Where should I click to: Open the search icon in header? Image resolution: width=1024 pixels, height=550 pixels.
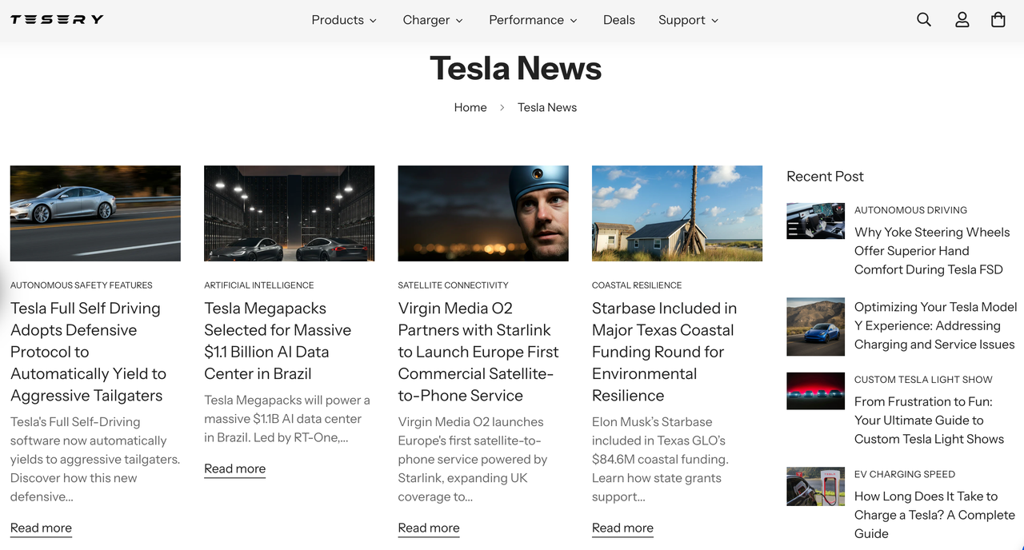click(924, 20)
